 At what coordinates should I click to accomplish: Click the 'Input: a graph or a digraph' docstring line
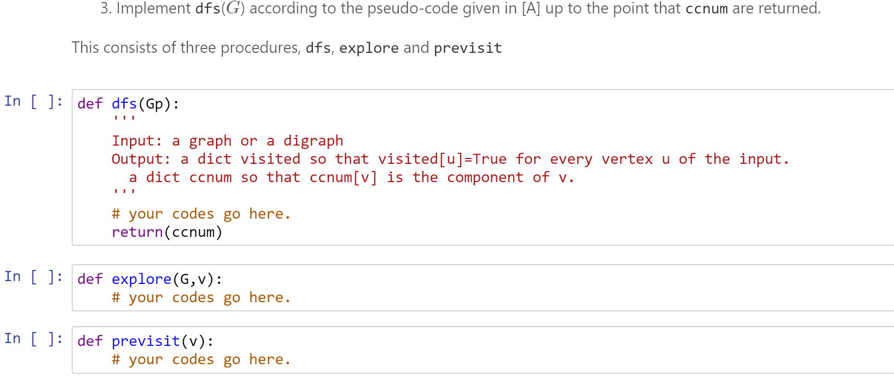click(227, 141)
